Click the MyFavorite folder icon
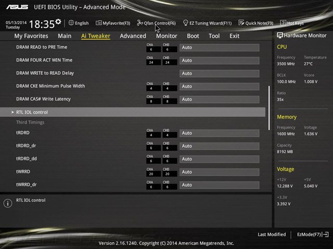333x249 pixels. 98,23
